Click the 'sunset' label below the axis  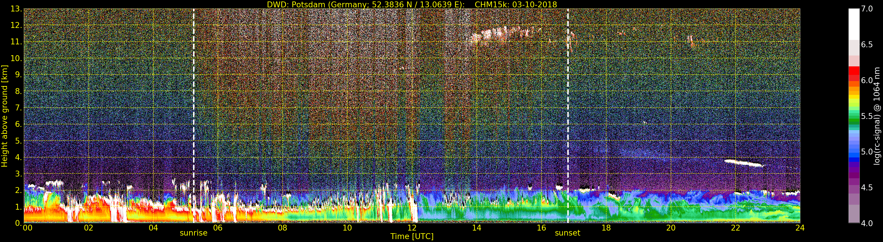coord(568,233)
